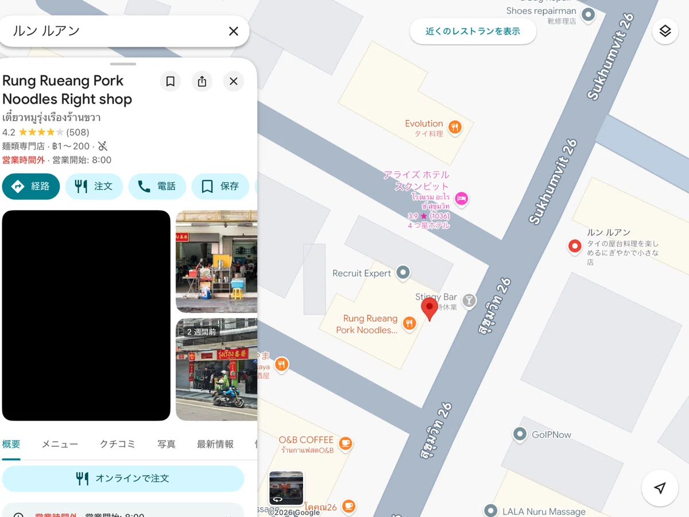Select the Recruit Expert map marker
The image size is (689, 517).
[x=403, y=273]
